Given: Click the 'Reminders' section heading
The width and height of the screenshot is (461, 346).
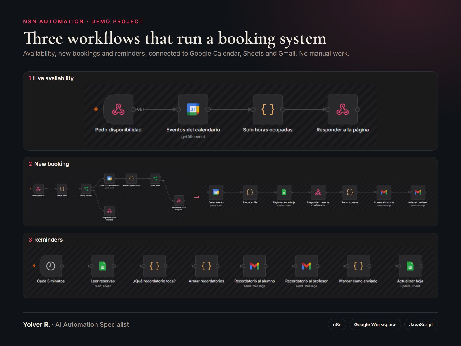Looking at the screenshot, I should click(48, 240).
